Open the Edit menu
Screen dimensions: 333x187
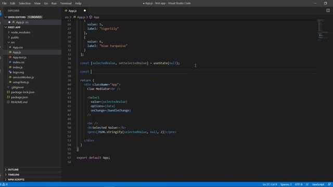(x=12, y=3)
